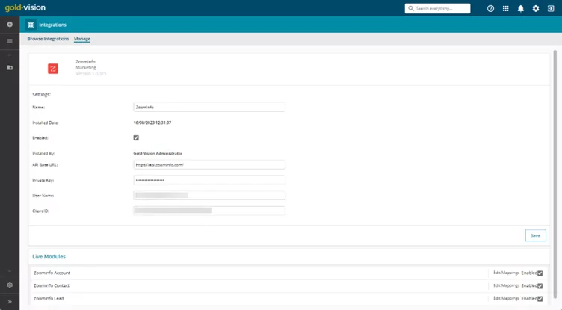Toggle Enabled for ZoomInfo Lead module

[x=540, y=299]
